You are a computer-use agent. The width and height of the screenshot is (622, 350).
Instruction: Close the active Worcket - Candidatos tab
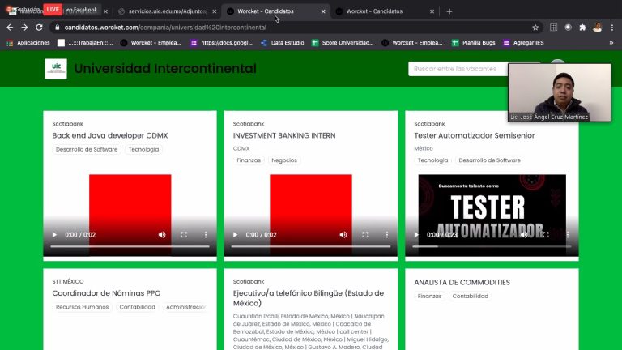point(323,11)
